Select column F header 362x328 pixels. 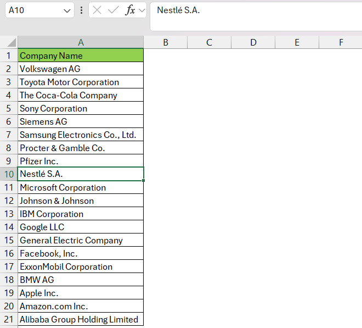pyautogui.click(x=341, y=42)
